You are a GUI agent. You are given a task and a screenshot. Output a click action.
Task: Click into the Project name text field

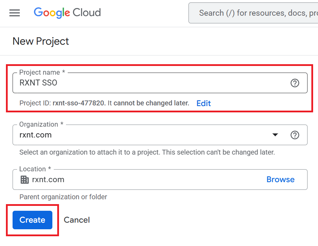pos(150,83)
